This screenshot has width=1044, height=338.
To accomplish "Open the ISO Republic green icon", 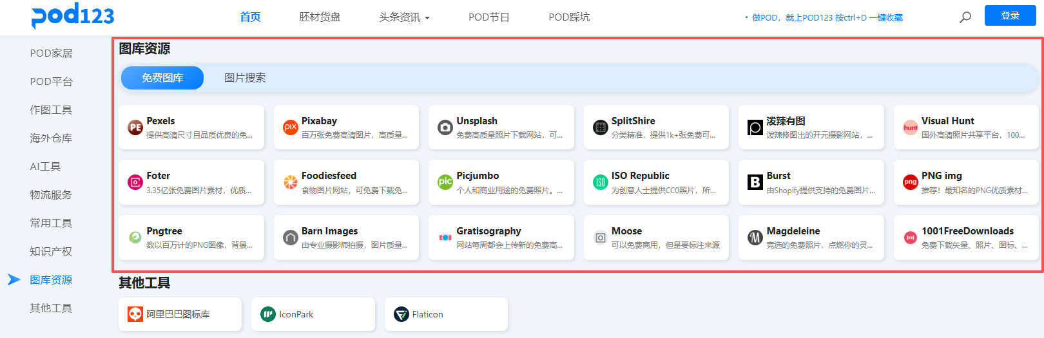I will click(x=600, y=182).
